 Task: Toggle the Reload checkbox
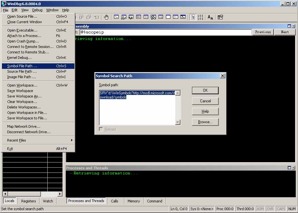coord(101,129)
